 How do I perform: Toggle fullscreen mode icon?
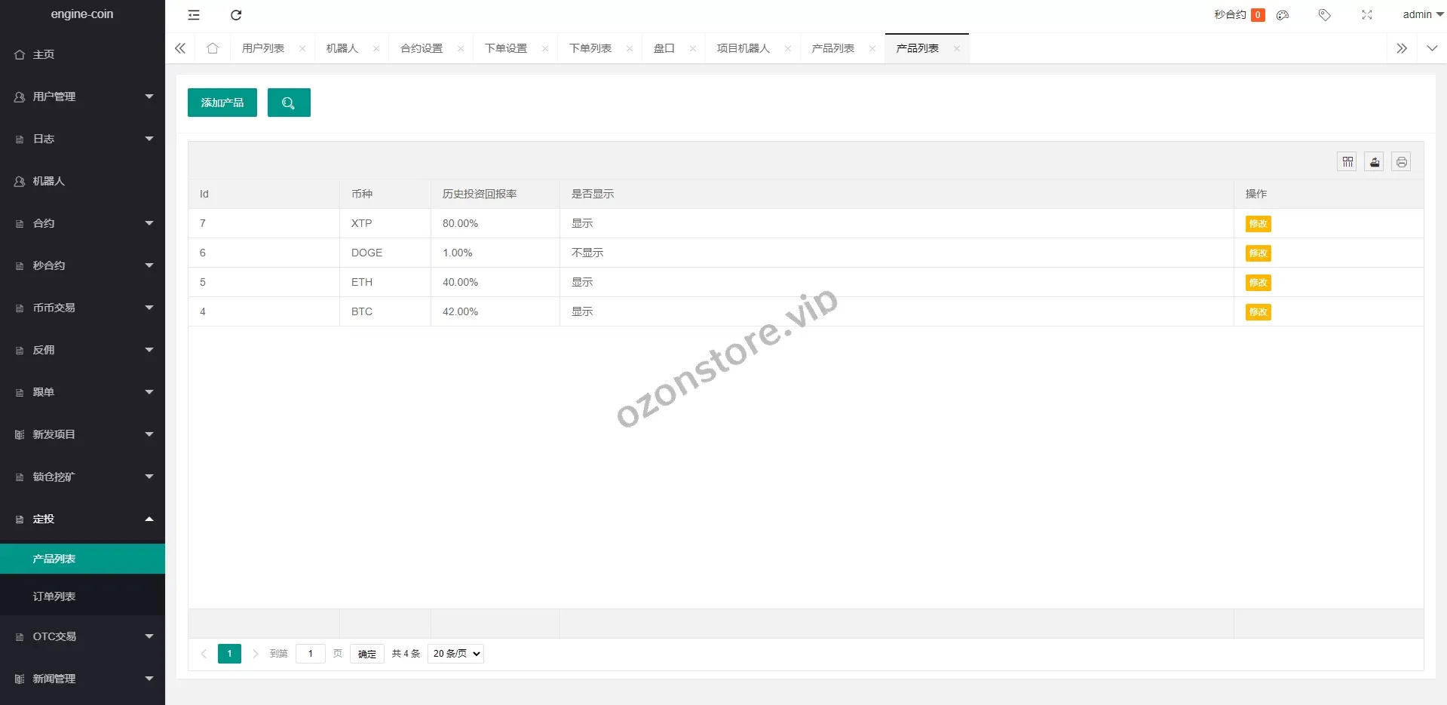pyautogui.click(x=1366, y=15)
